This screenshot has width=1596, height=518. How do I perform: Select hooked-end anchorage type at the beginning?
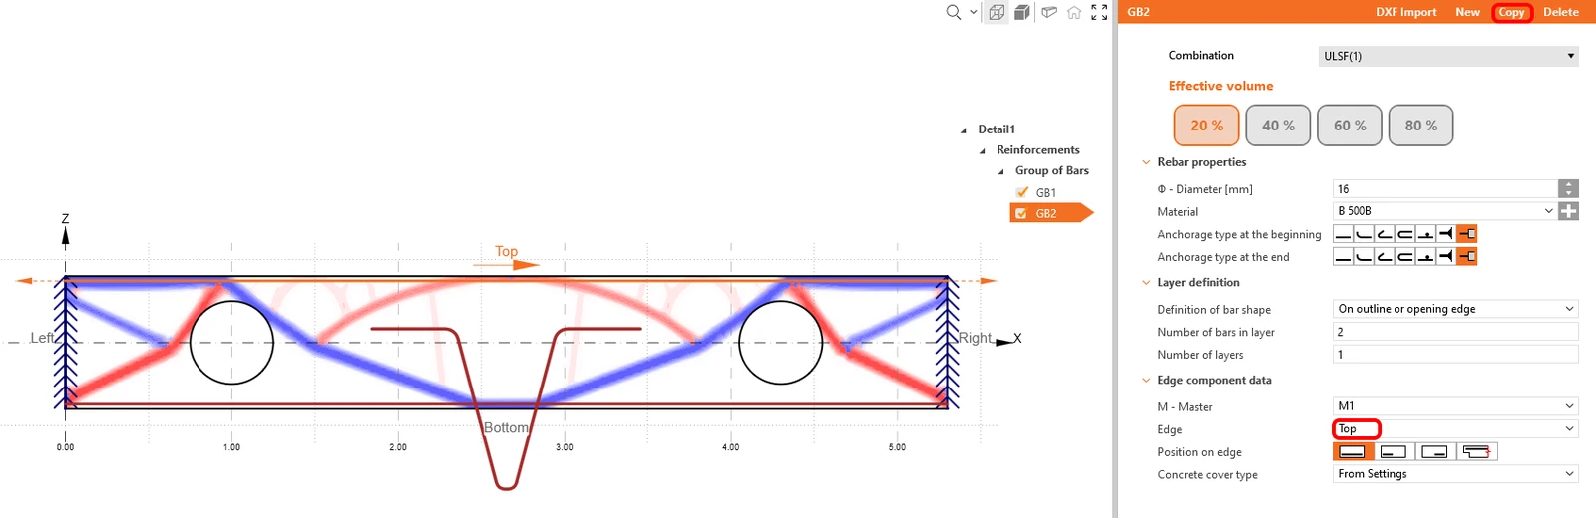coord(1384,234)
